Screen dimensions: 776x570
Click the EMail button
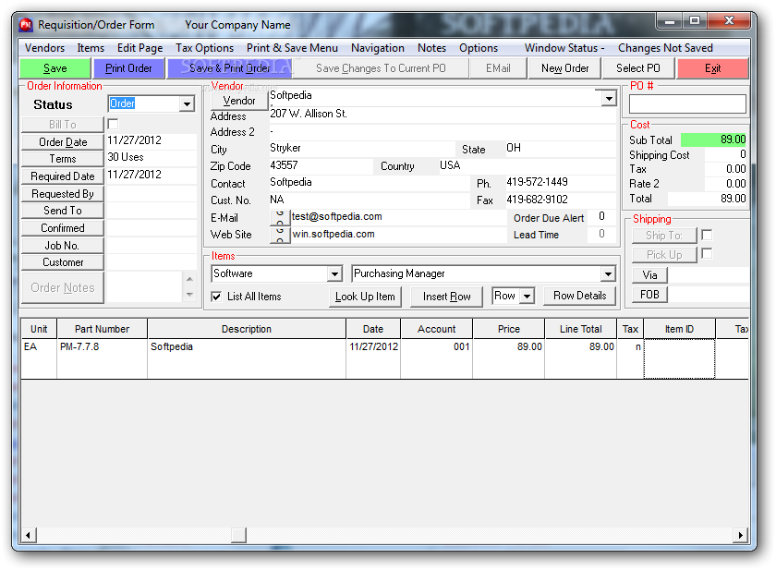498,68
